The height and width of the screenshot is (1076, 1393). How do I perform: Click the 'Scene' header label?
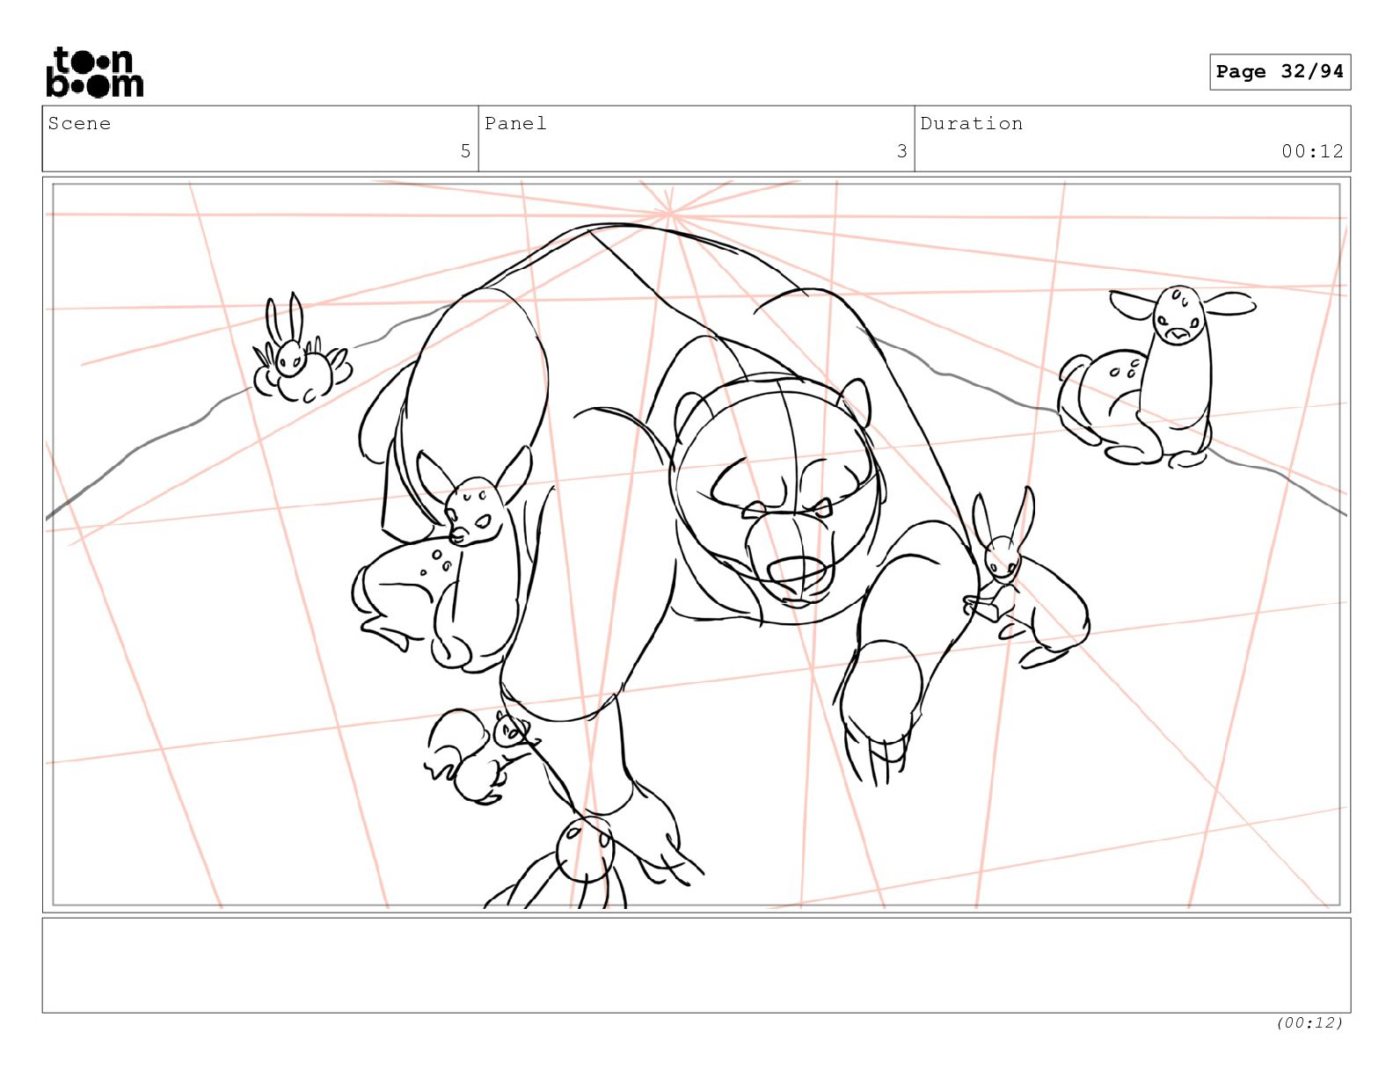pos(79,123)
